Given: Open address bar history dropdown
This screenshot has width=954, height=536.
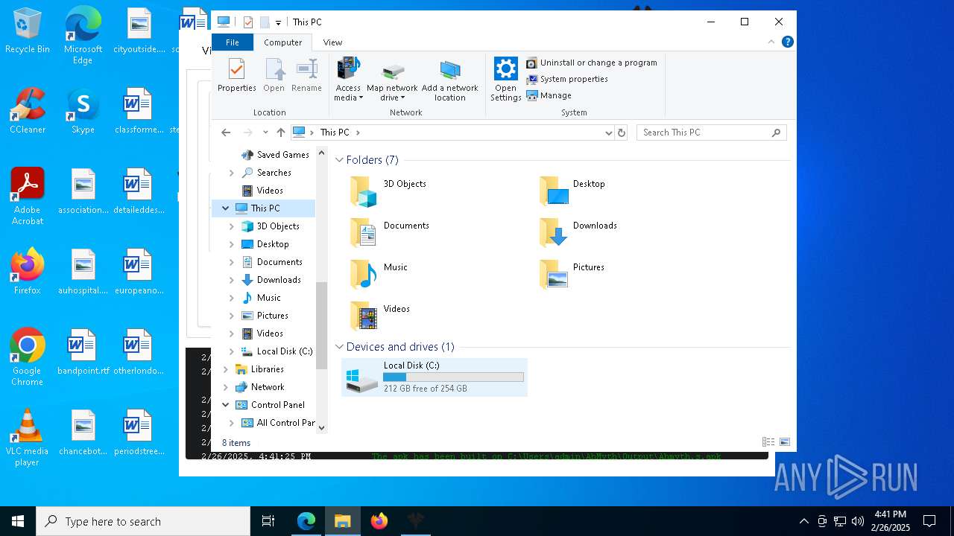Looking at the screenshot, I should (609, 133).
